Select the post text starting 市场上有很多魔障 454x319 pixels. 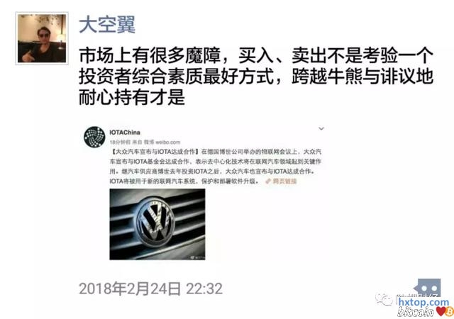(x=256, y=77)
